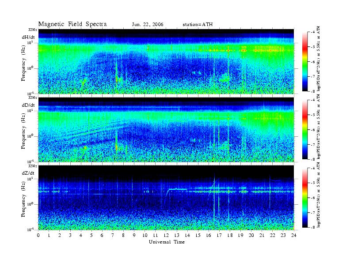Click the hour 10 tick label
Screen dimensions: 350x270
pos(145,236)
